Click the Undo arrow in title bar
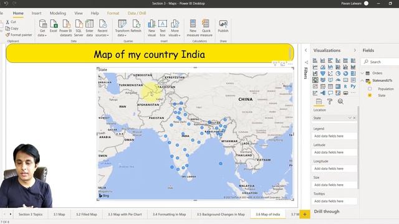This screenshot has height=224, width=399. pyautogui.click(x=6, y=3)
